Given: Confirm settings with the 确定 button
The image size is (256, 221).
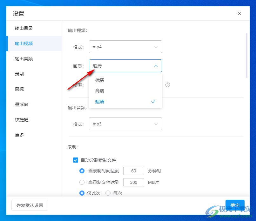Looking at the screenshot, I should (235, 205).
